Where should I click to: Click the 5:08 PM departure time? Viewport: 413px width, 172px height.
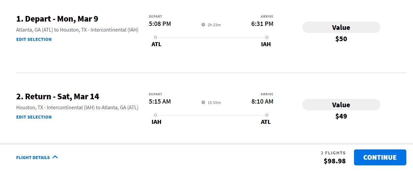click(160, 24)
